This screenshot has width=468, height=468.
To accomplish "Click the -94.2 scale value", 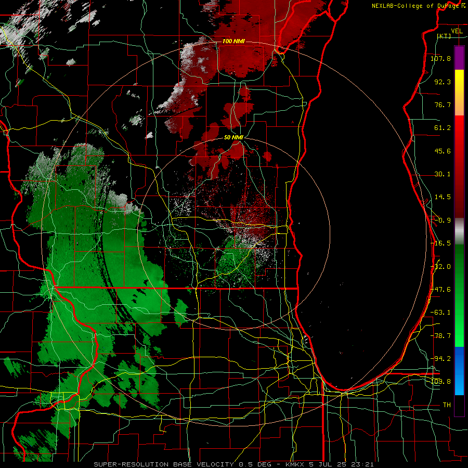I will [x=440, y=358].
